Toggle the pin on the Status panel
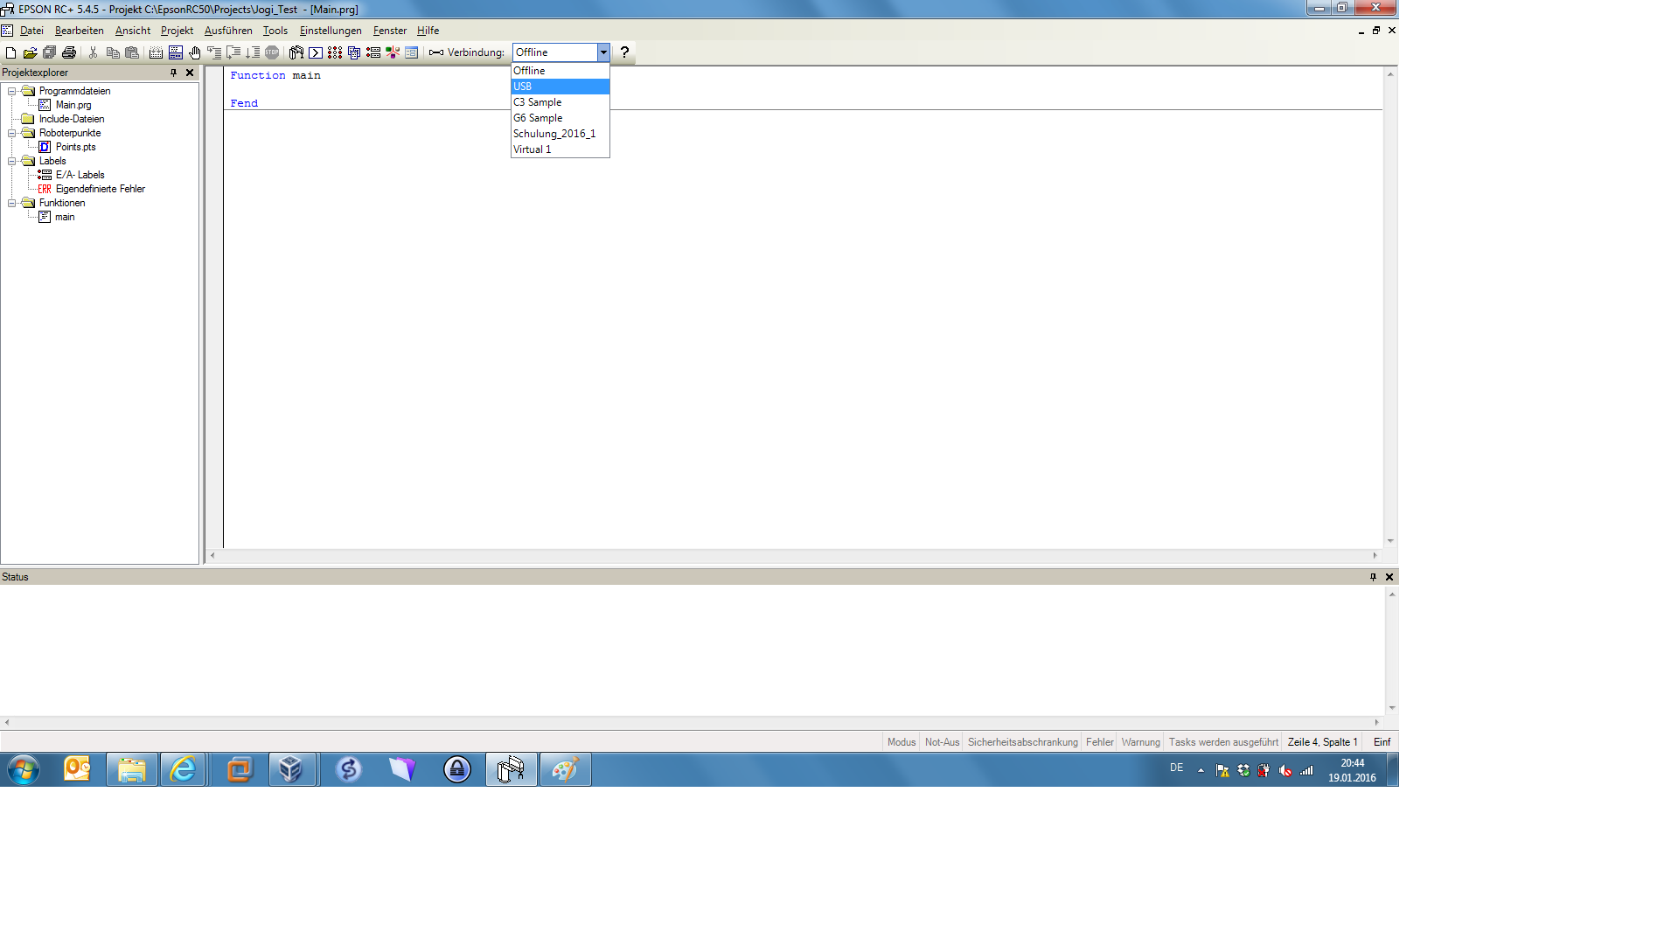Viewport: 1678px width, 945px height. tap(1373, 577)
